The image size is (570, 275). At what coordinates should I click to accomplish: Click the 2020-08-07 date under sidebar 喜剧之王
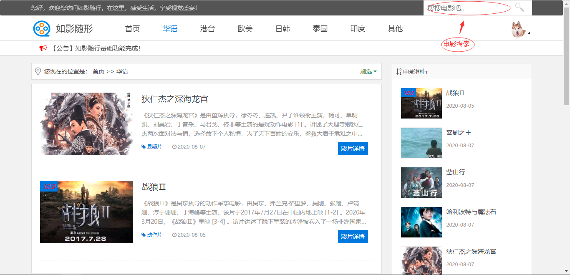tap(460, 146)
